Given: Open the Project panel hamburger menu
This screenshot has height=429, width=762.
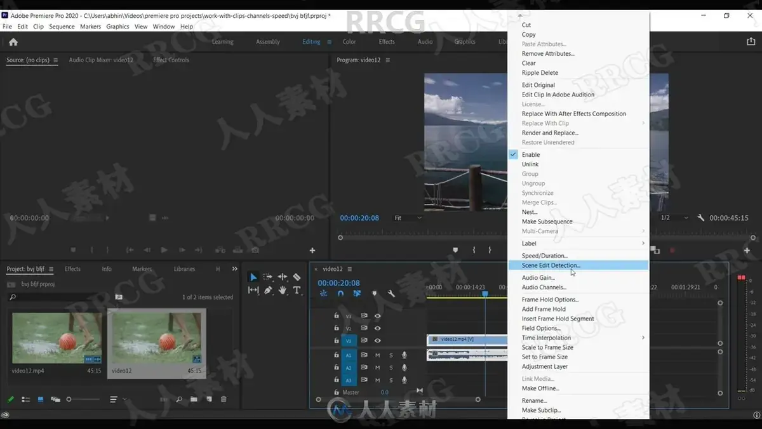Looking at the screenshot, I should (x=51, y=269).
